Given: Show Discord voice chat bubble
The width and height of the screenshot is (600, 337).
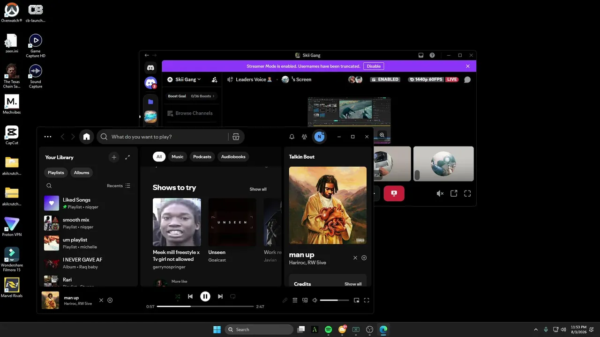Looking at the screenshot, I should tap(467, 80).
